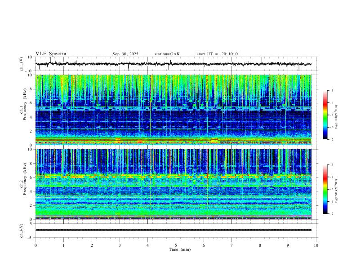Viewport: 356px width, 275px height.
Task: Click time axis tick label "8"
Action: pyautogui.click(x=260, y=245)
